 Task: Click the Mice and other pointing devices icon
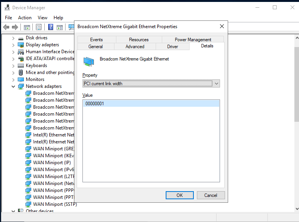click(21, 72)
